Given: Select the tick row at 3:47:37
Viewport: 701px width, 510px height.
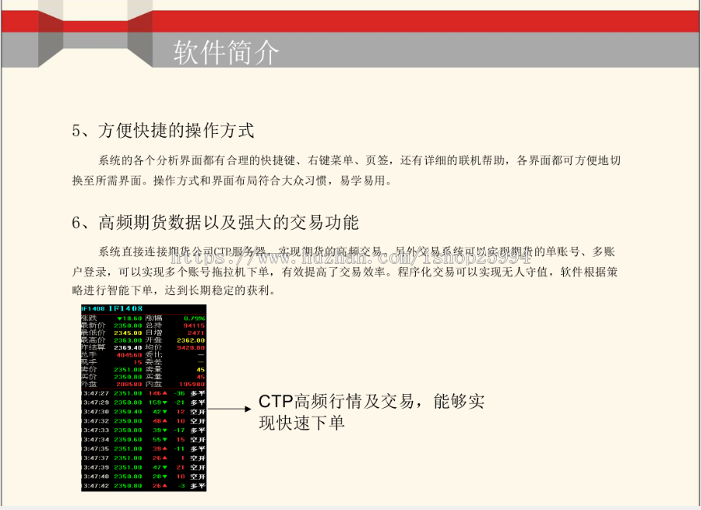Looking at the screenshot, I should (x=143, y=458).
